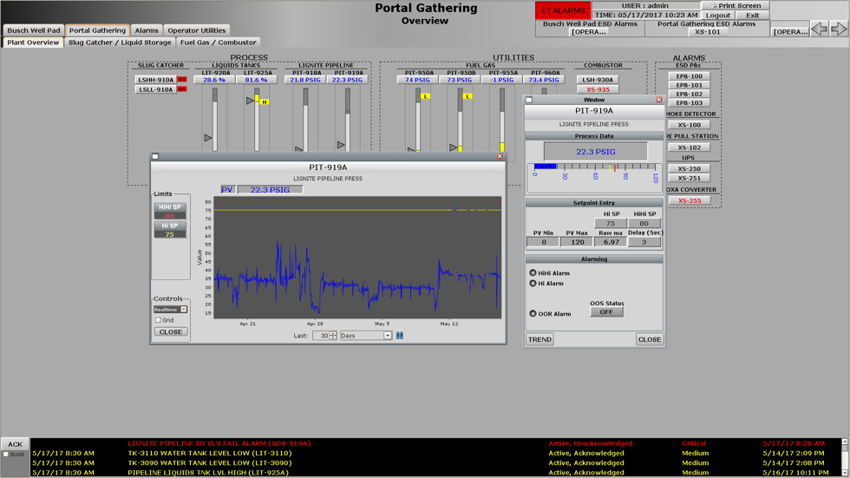The width and height of the screenshot is (850, 478).
Task: Click the PIT-918A 21.8 PSIG value
Action: [304, 80]
